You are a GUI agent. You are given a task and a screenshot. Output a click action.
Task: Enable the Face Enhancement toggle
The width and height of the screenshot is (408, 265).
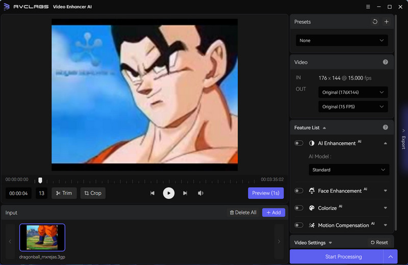299,191
